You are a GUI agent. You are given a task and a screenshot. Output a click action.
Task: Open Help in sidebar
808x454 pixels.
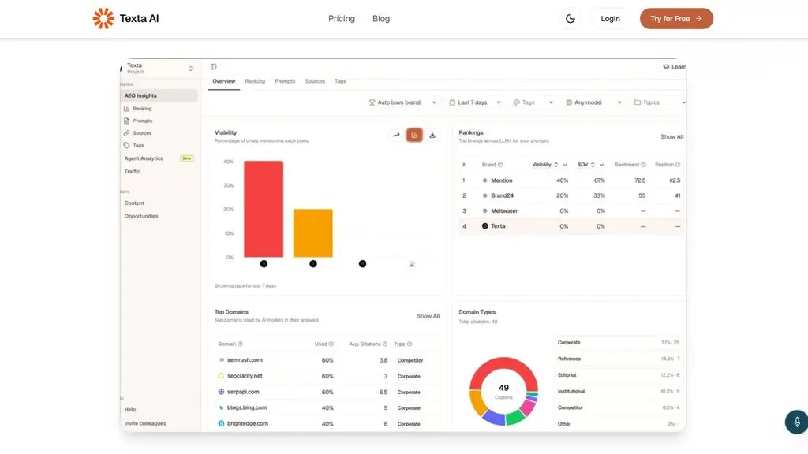click(130, 410)
